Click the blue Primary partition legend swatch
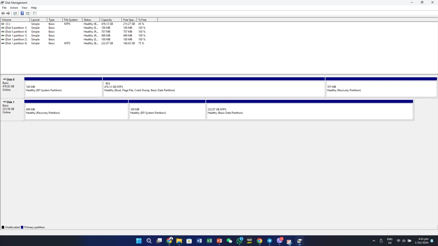Screen dimensions: 438x246 pos(22,227)
